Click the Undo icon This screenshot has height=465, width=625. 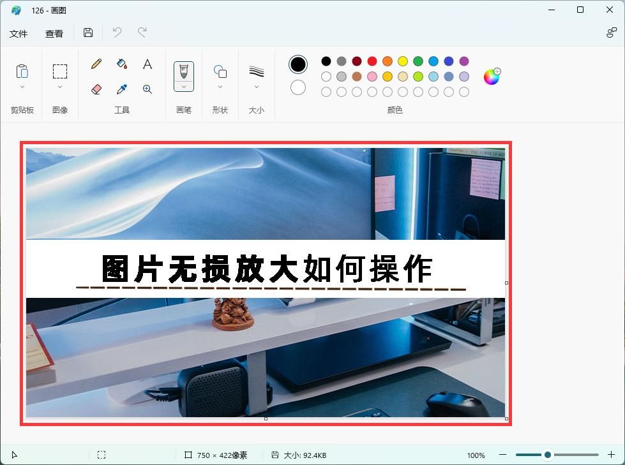[116, 33]
